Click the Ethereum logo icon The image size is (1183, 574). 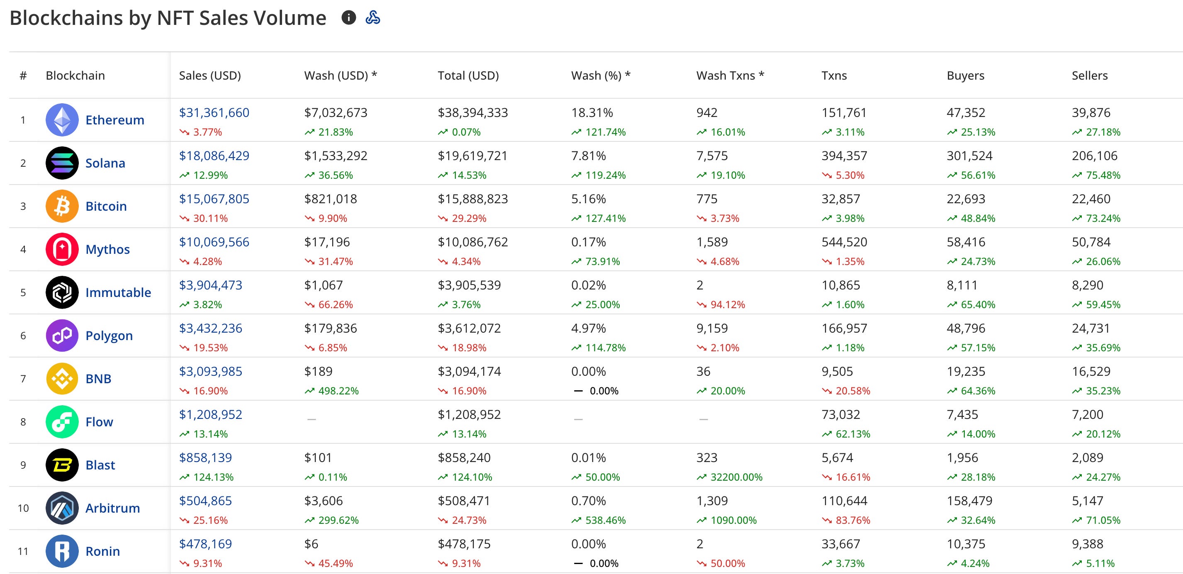coord(62,120)
